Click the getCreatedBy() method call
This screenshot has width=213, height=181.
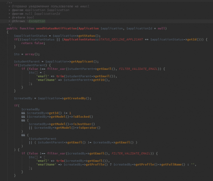pyautogui.click(x=77, y=98)
